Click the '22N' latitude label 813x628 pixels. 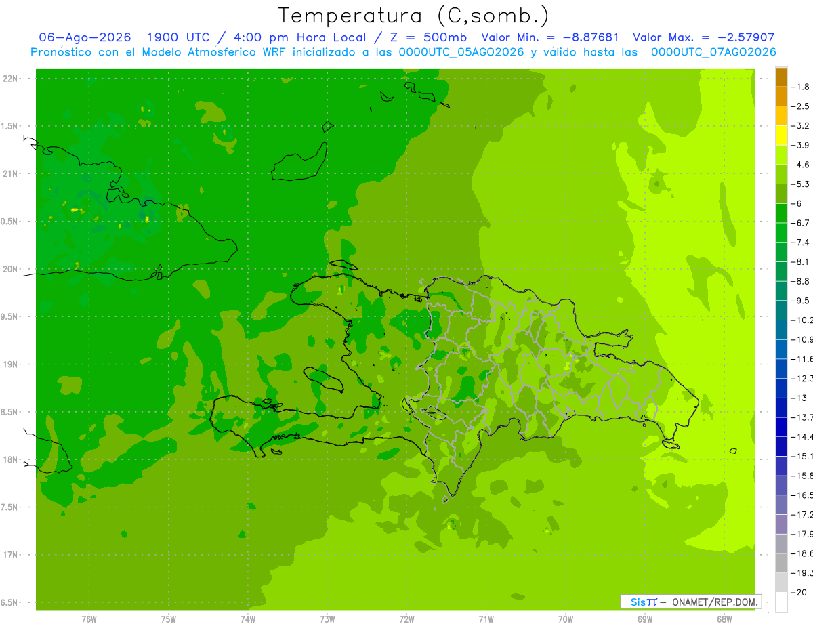[x=11, y=78]
